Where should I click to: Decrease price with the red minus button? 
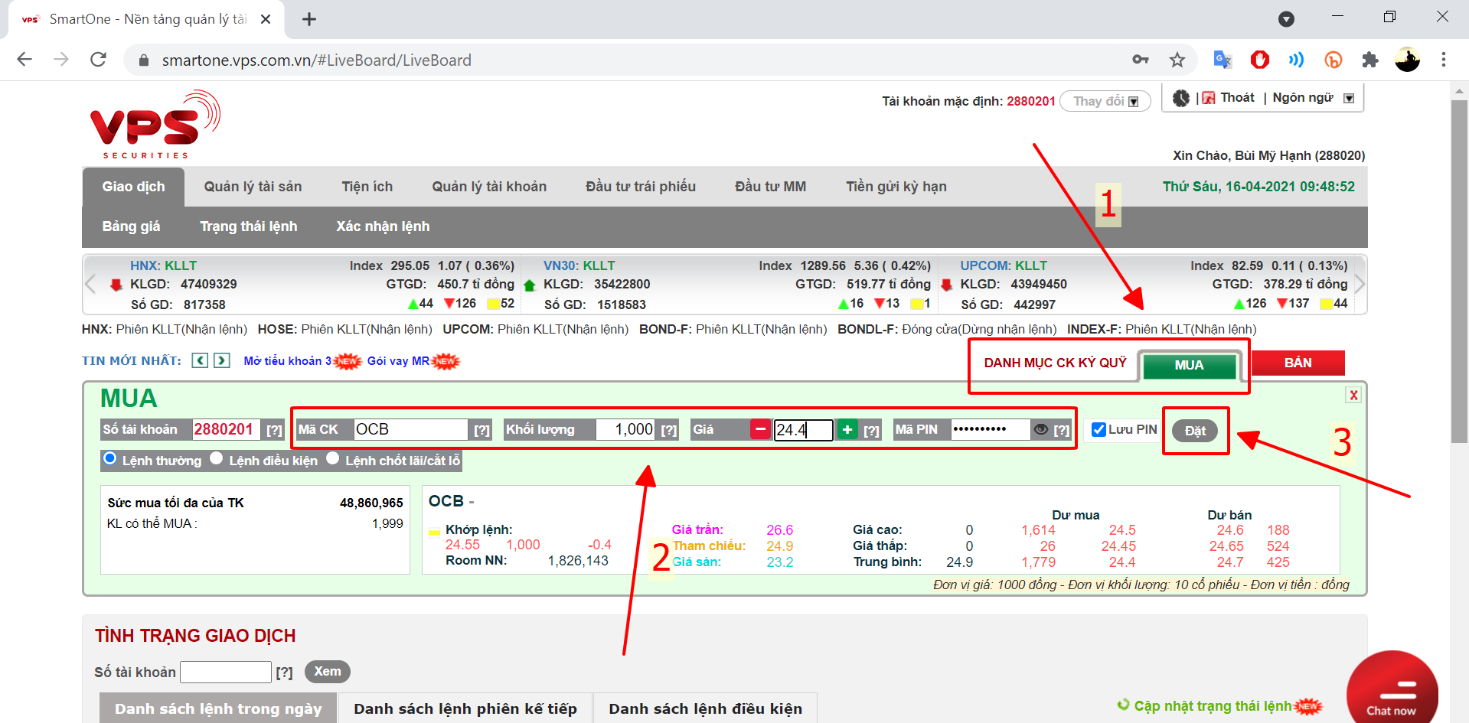(760, 429)
